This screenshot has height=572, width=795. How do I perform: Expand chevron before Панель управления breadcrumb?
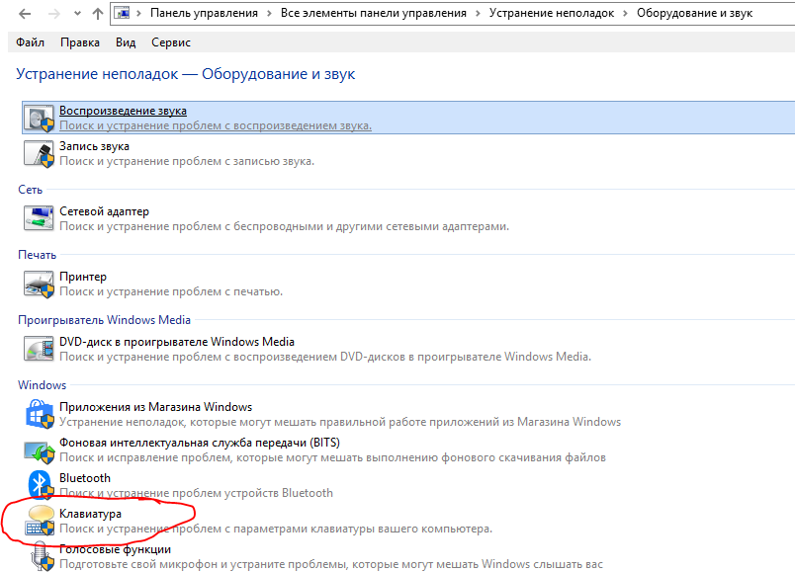[138, 14]
